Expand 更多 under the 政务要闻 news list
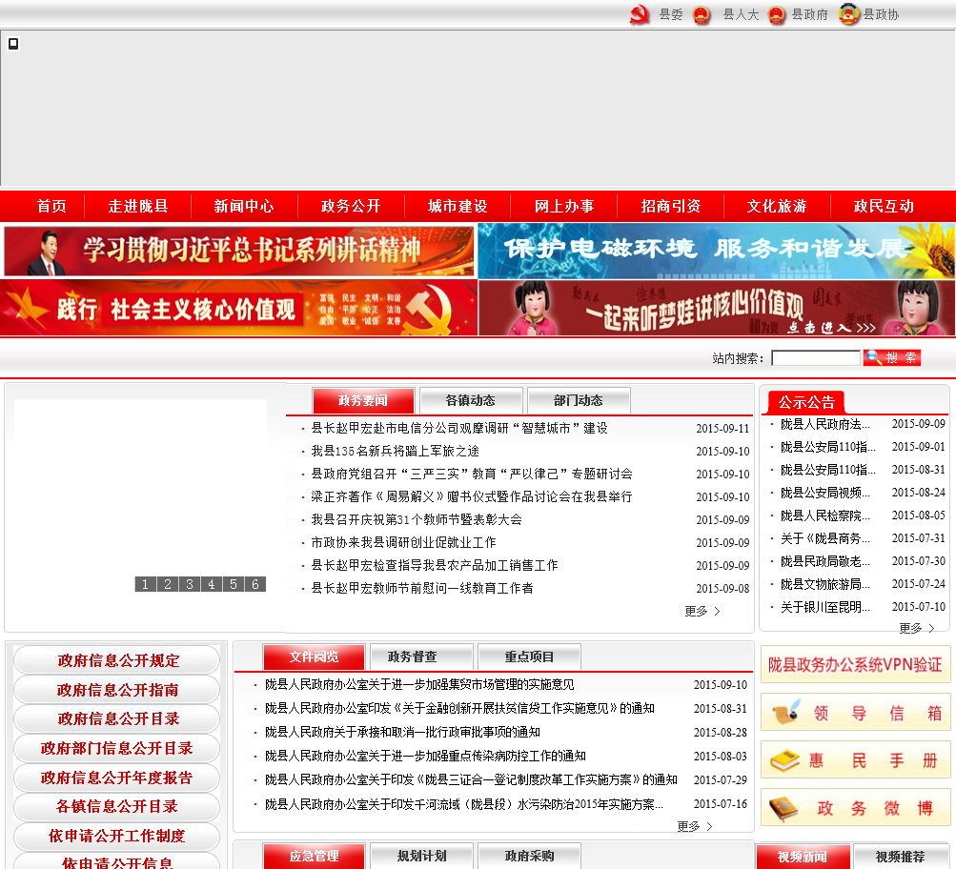Viewport: 956px width, 869px height. pos(702,611)
